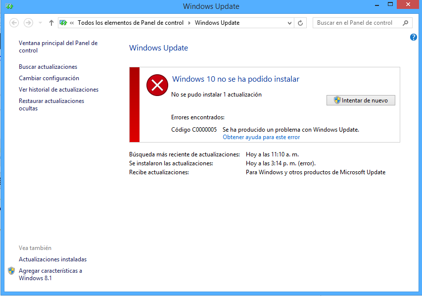Click the Intentar de nuevo button
The image size is (422, 296).
click(361, 100)
